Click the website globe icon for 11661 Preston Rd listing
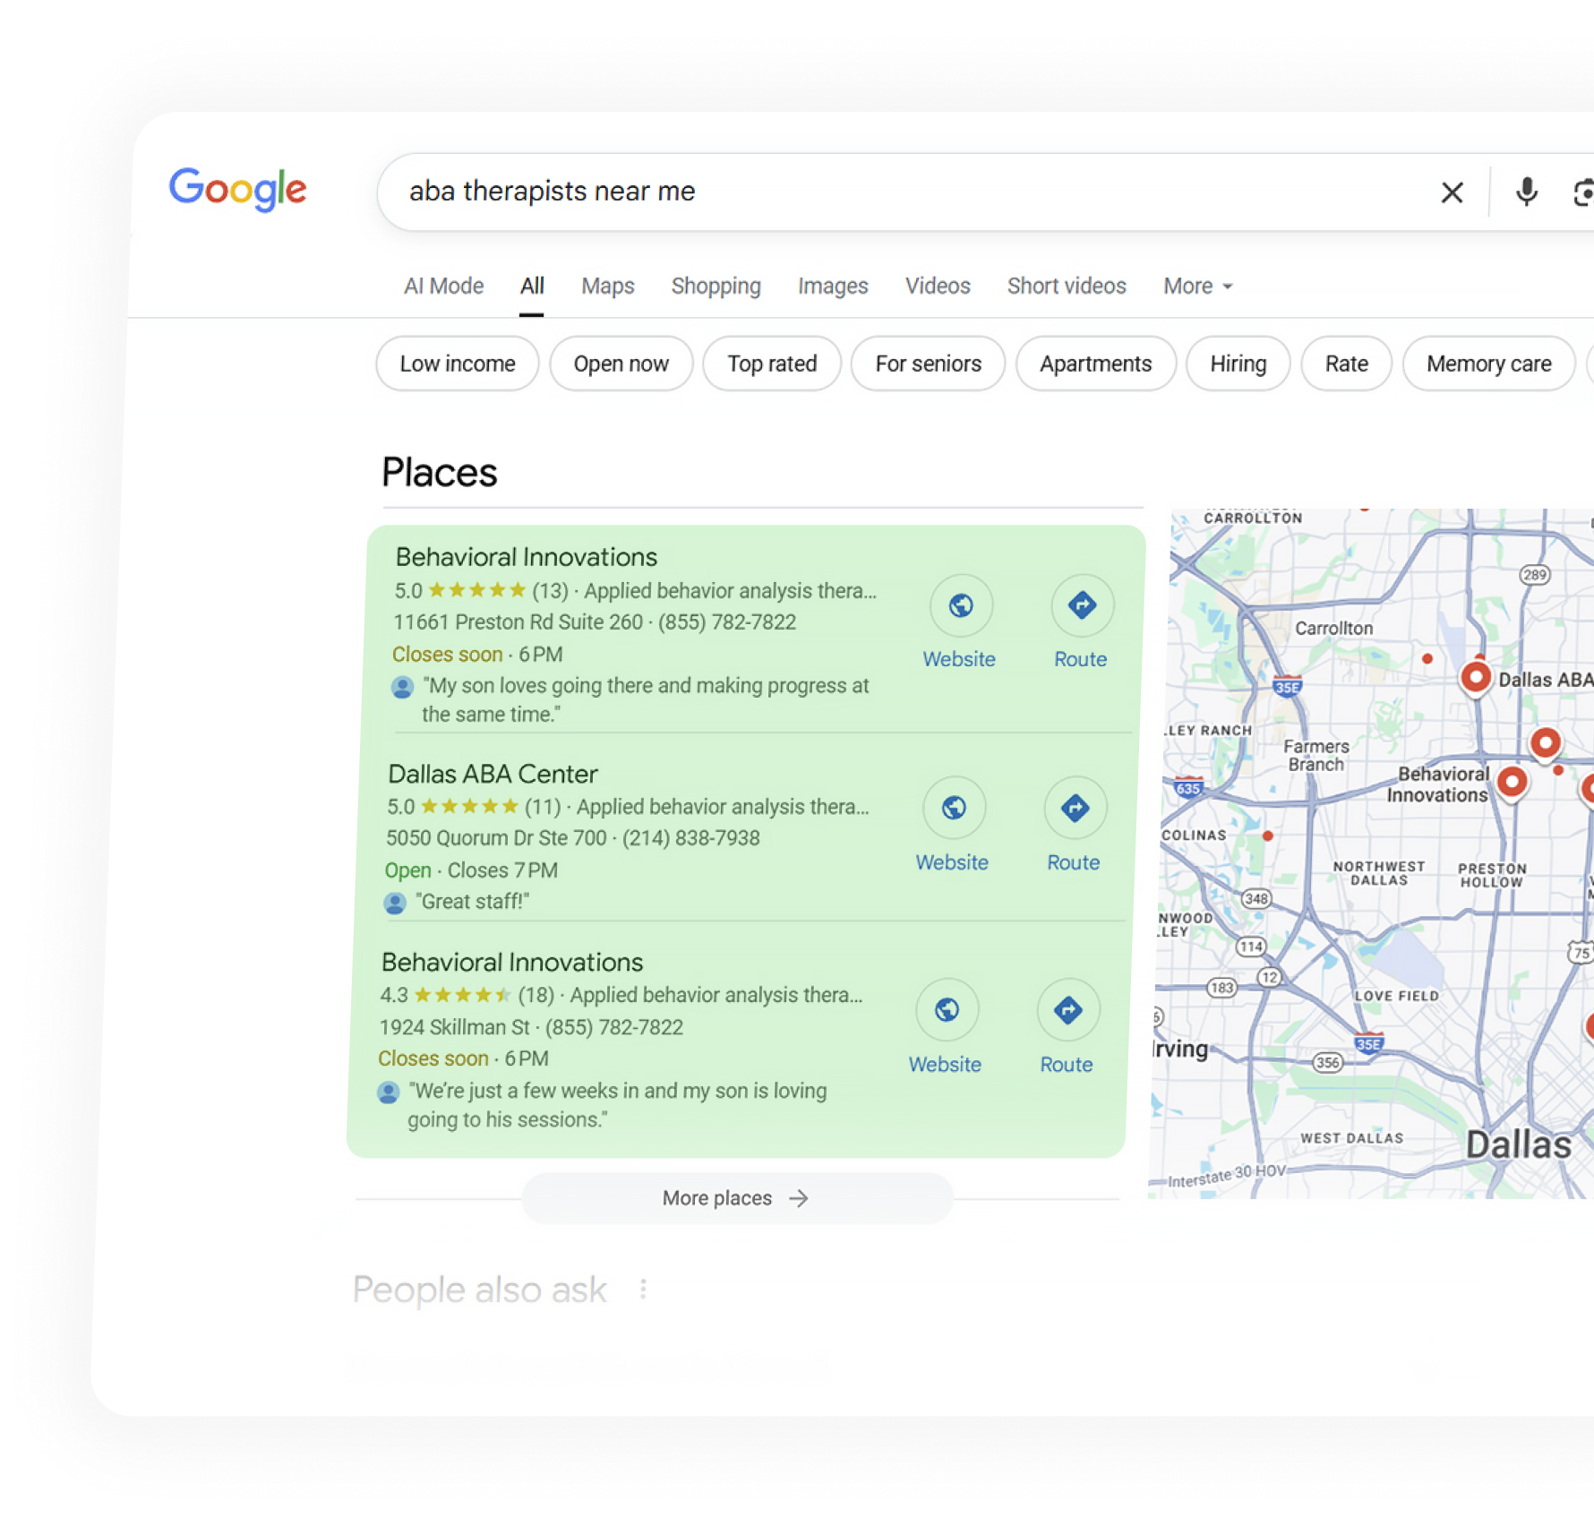The width and height of the screenshot is (1594, 1534). point(960,606)
